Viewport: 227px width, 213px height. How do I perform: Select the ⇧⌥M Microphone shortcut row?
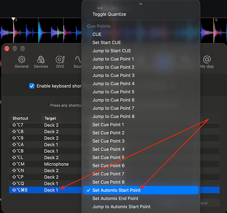(x=45, y=164)
